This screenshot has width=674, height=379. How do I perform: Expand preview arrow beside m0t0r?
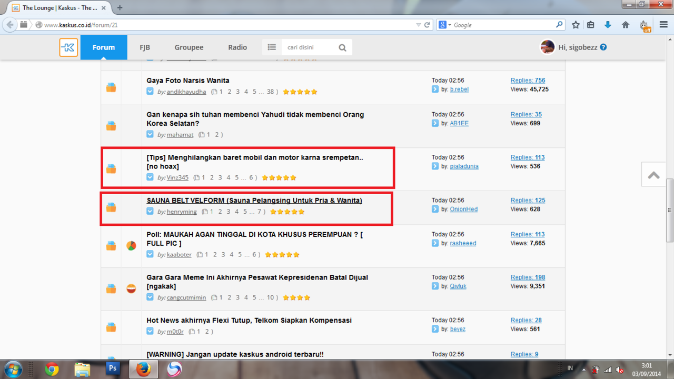(x=150, y=332)
